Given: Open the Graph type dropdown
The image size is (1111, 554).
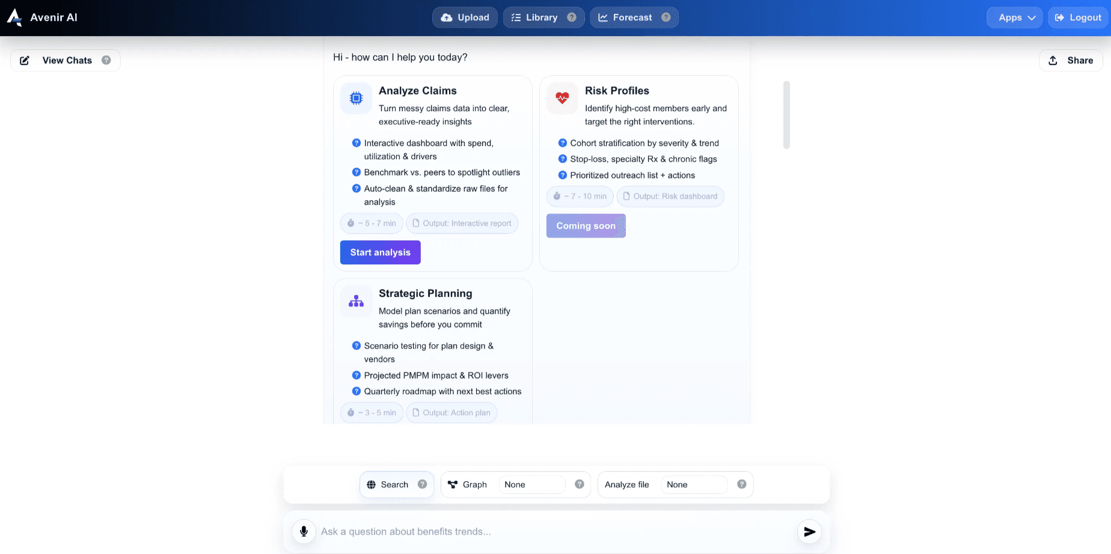Looking at the screenshot, I should pos(531,484).
